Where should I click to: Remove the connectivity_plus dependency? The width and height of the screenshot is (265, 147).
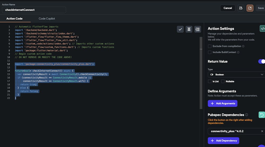coord(262,131)
